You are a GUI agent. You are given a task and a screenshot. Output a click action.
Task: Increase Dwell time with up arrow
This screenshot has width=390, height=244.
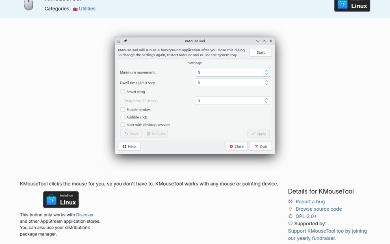click(266, 81)
